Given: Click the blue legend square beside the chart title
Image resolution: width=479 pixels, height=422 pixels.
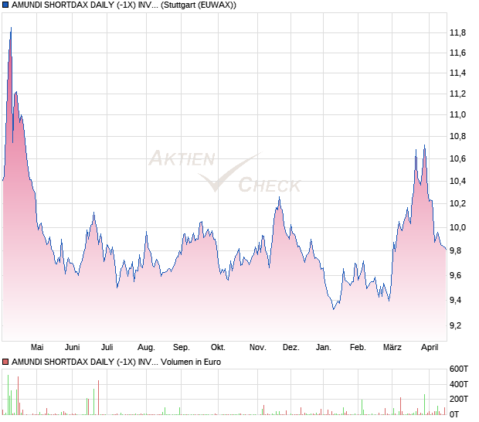Looking at the screenshot, I should click(5, 5).
